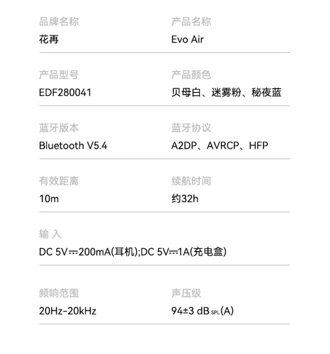
Task: Click the DC 5V input specification line
Action: pos(133,252)
